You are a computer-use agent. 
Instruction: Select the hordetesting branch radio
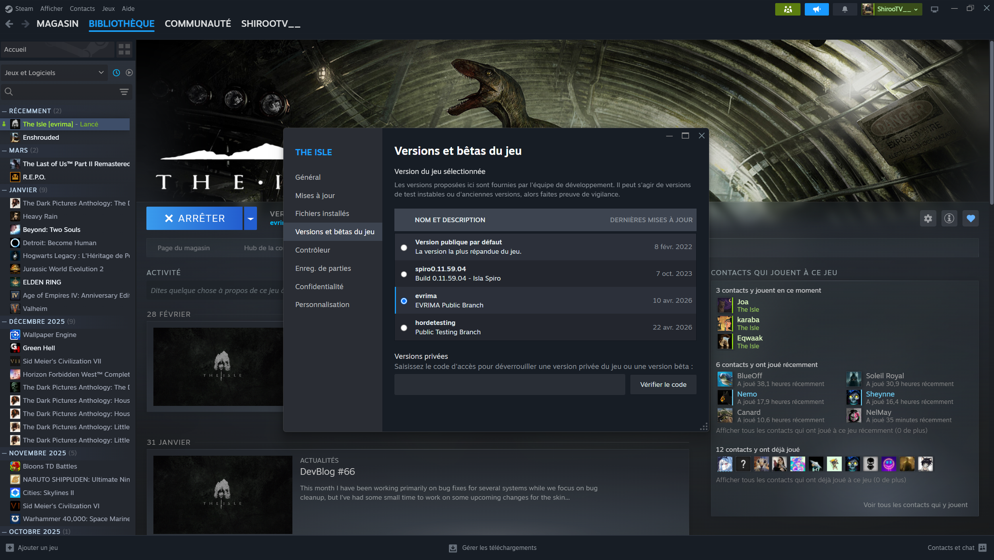(x=404, y=328)
